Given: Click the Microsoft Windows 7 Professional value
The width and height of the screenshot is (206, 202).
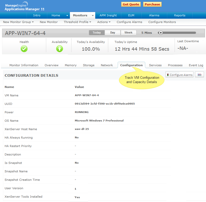Looking at the screenshot, I should [99, 120].
